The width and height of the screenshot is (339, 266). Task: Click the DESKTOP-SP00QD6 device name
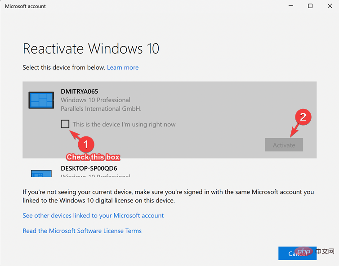pyautogui.click(x=89, y=168)
